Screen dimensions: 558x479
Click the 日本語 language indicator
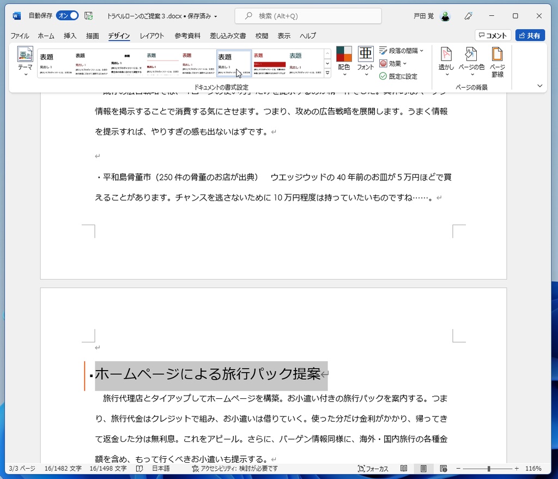tap(161, 468)
